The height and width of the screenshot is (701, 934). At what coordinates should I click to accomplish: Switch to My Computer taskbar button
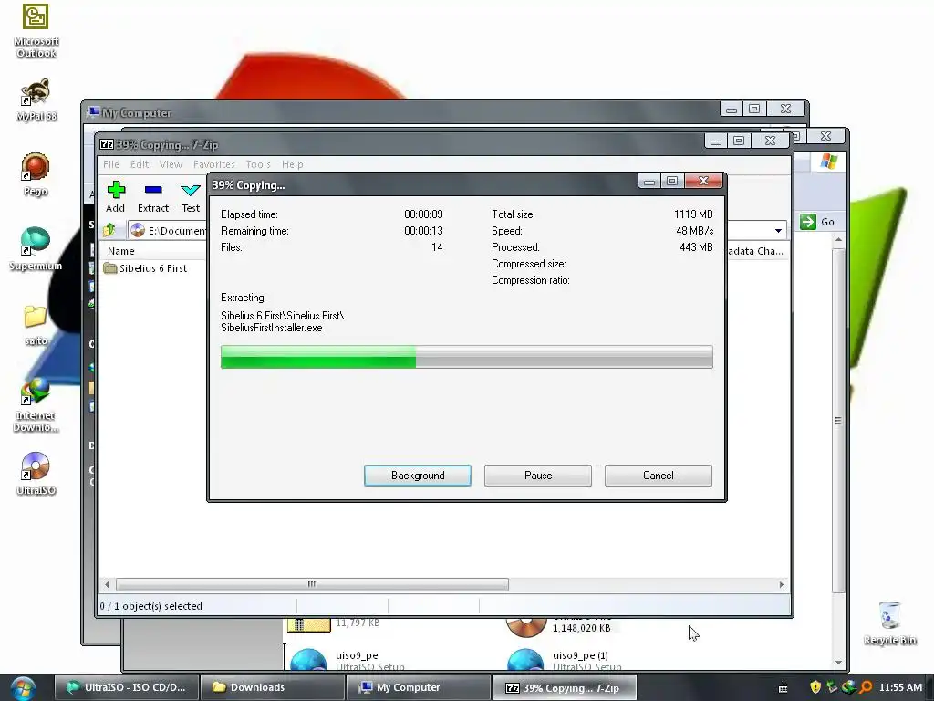418,688
